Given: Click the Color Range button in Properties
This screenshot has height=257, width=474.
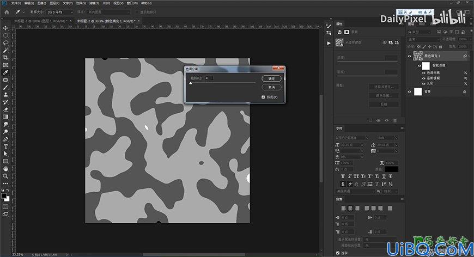Looking at the screenshot, I should click(384, 95).
